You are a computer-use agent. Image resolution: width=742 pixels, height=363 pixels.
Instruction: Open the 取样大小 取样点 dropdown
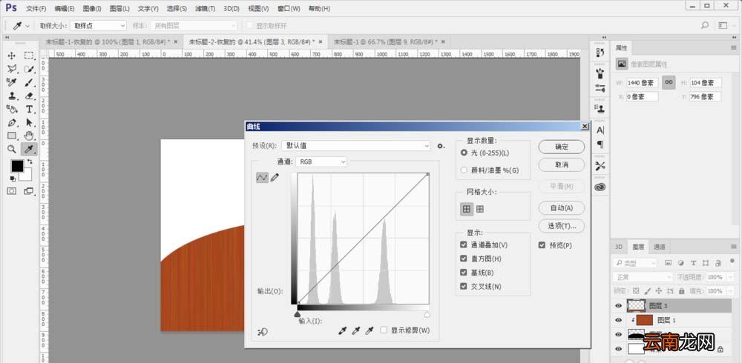click(99, 25)
